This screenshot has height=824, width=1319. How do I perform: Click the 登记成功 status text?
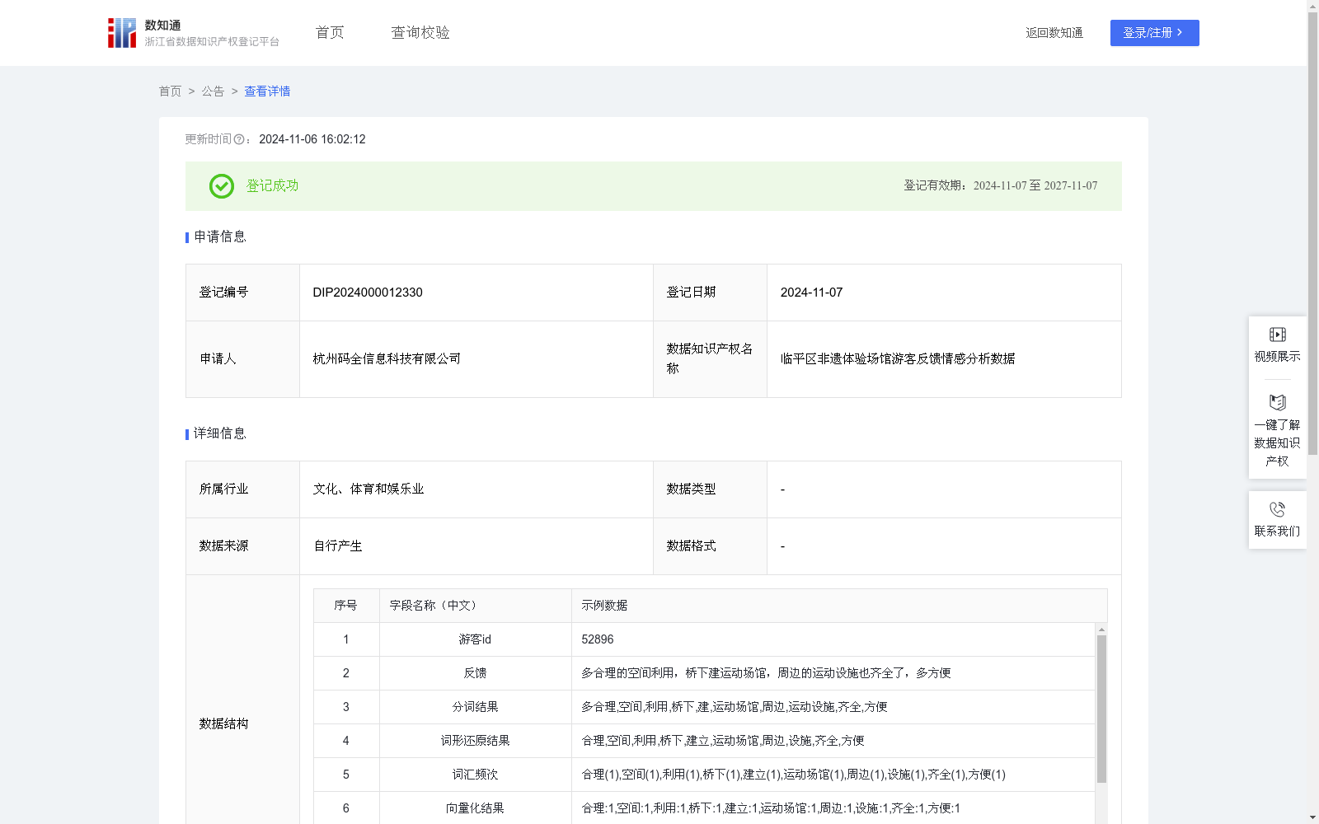click(x=272, y=186)
